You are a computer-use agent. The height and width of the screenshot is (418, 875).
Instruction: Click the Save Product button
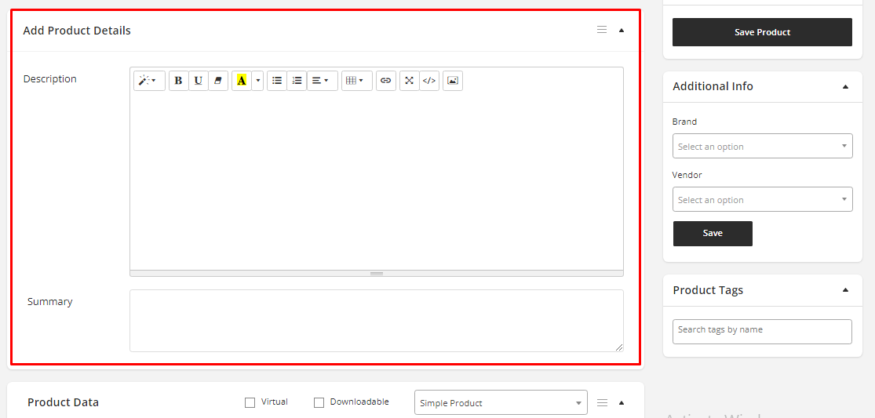click(x=762, y=32)
